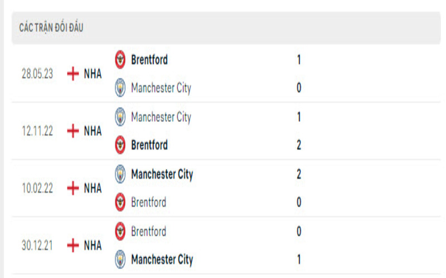The height and width of the screenshot is (278, 446).
Task: Click England flag icon for 12.11.22 match
Action: 72,131
